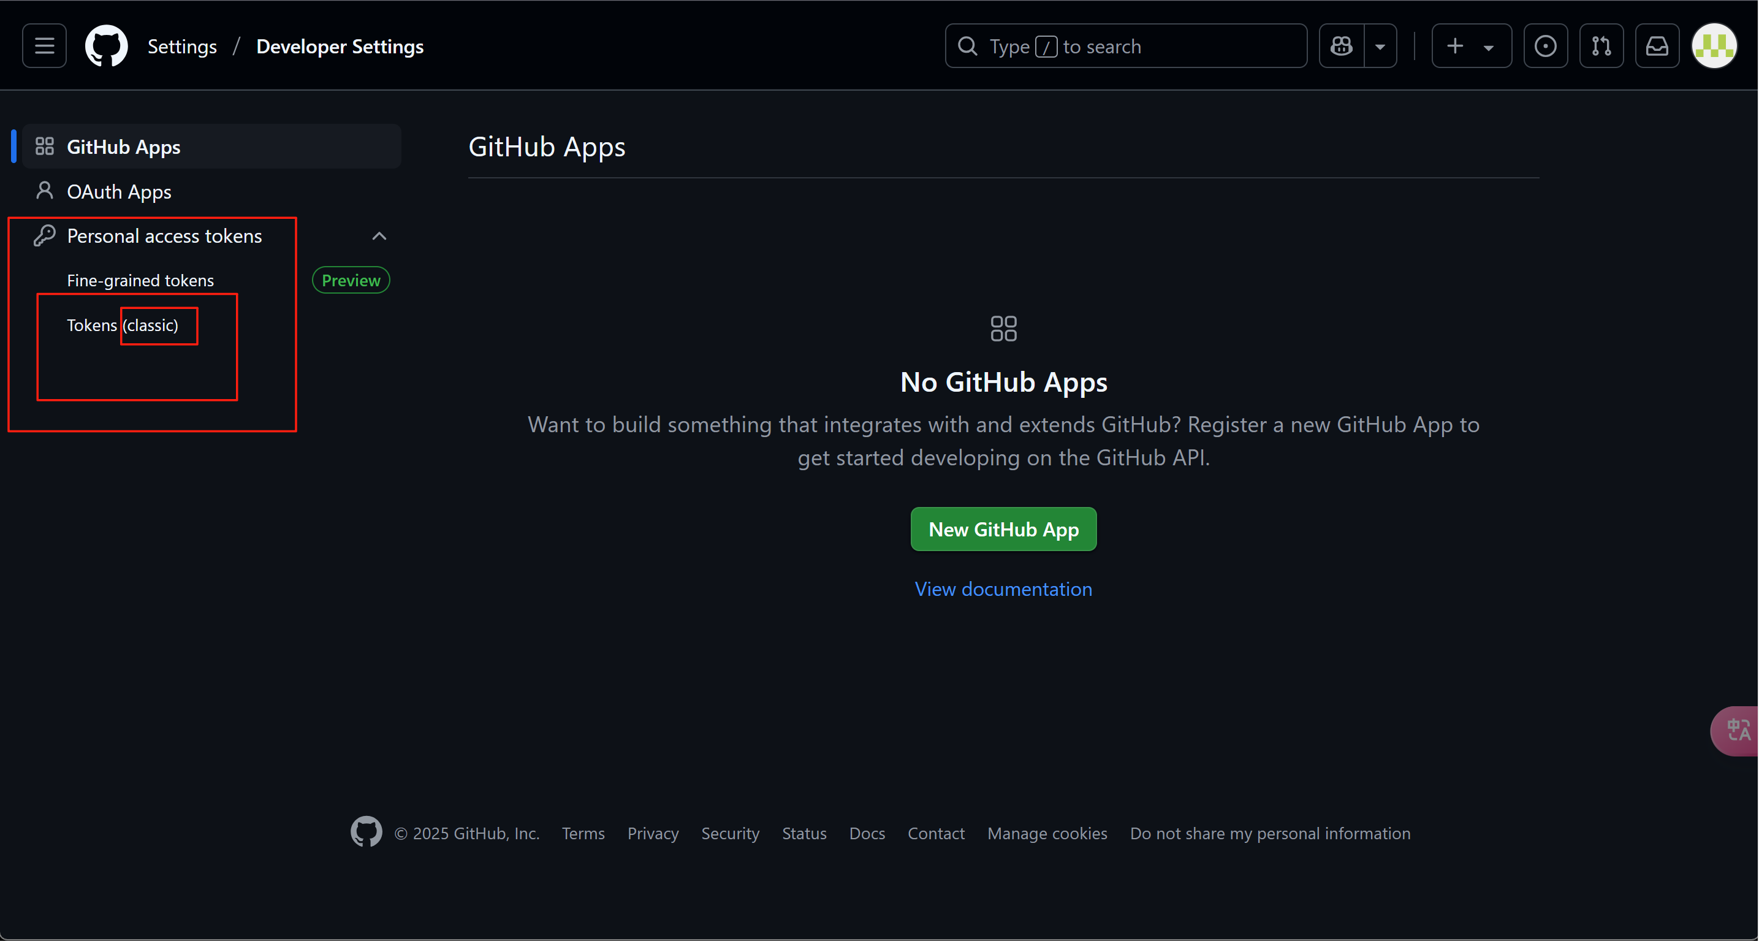Screen dimensions: 1759x941
Task: Select OAuth Apps in the sidebar
Action: [x=118, y=191]
